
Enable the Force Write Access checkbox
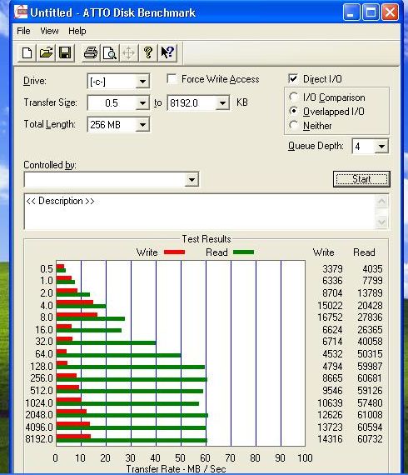click(172, 79)
